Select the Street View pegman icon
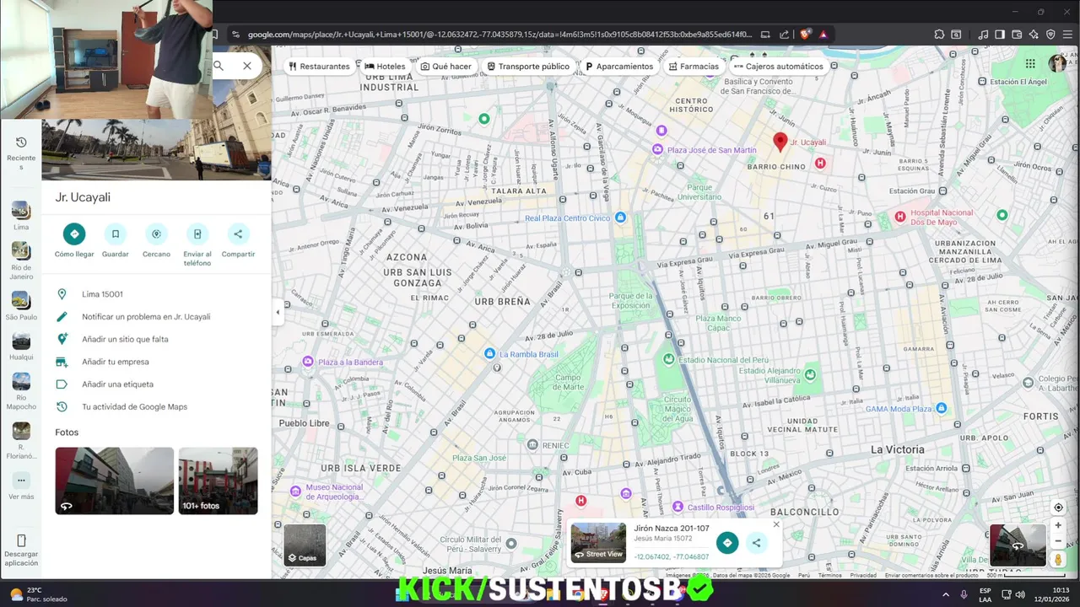The image size is (1080, 607). pos(1058,559)
